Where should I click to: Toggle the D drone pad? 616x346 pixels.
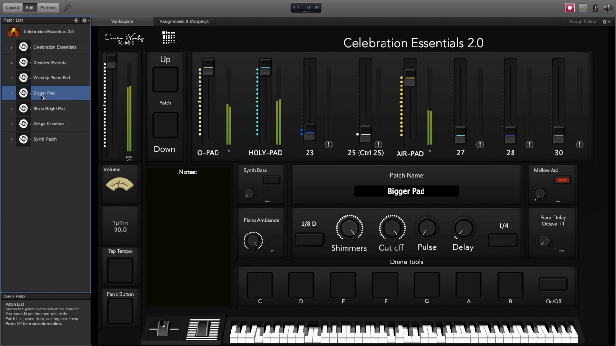coord(301,285)
